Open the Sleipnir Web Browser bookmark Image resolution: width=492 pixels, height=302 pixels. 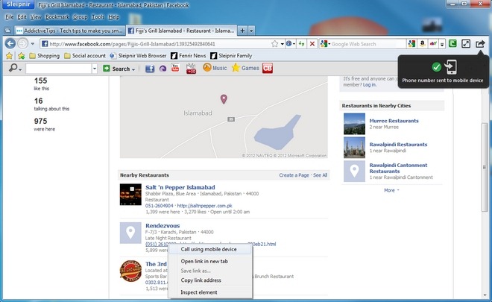coord(139,56)
